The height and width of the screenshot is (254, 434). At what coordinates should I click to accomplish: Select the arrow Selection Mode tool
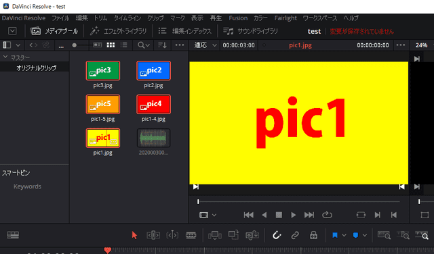pyautogui.click(x=134, y=235)
